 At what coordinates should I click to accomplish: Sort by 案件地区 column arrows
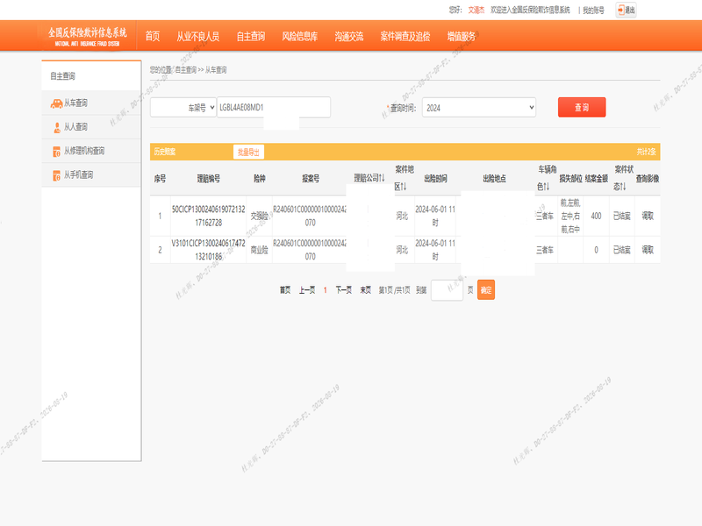404,187
